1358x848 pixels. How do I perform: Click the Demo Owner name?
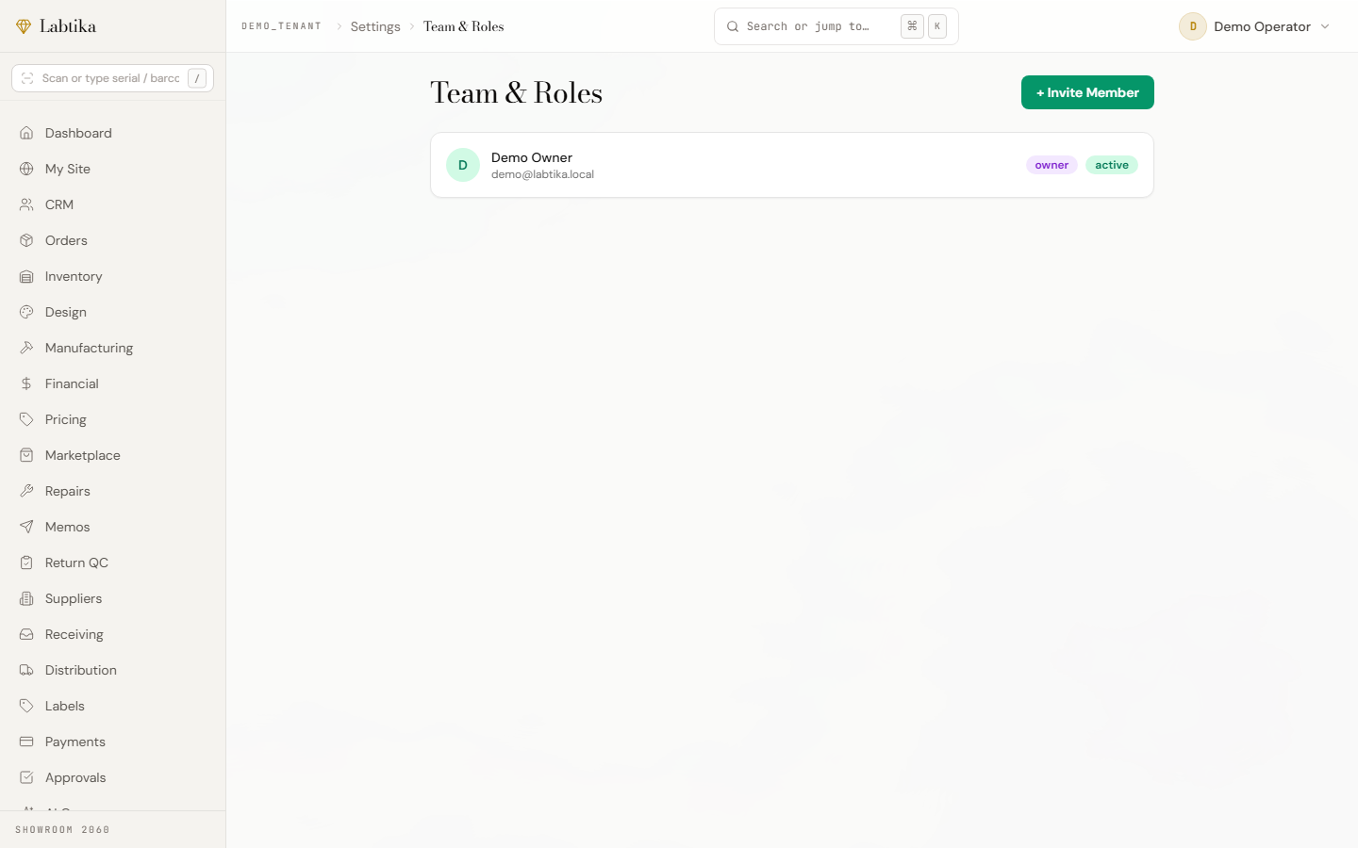click(532, 157)
